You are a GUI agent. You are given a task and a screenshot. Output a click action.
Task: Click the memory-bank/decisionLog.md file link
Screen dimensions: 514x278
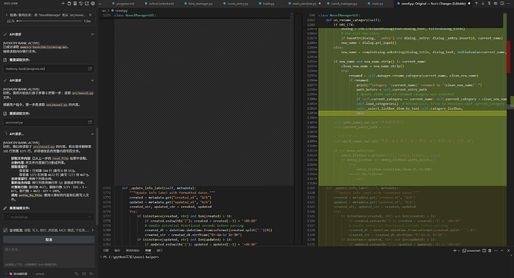(44, 47)
